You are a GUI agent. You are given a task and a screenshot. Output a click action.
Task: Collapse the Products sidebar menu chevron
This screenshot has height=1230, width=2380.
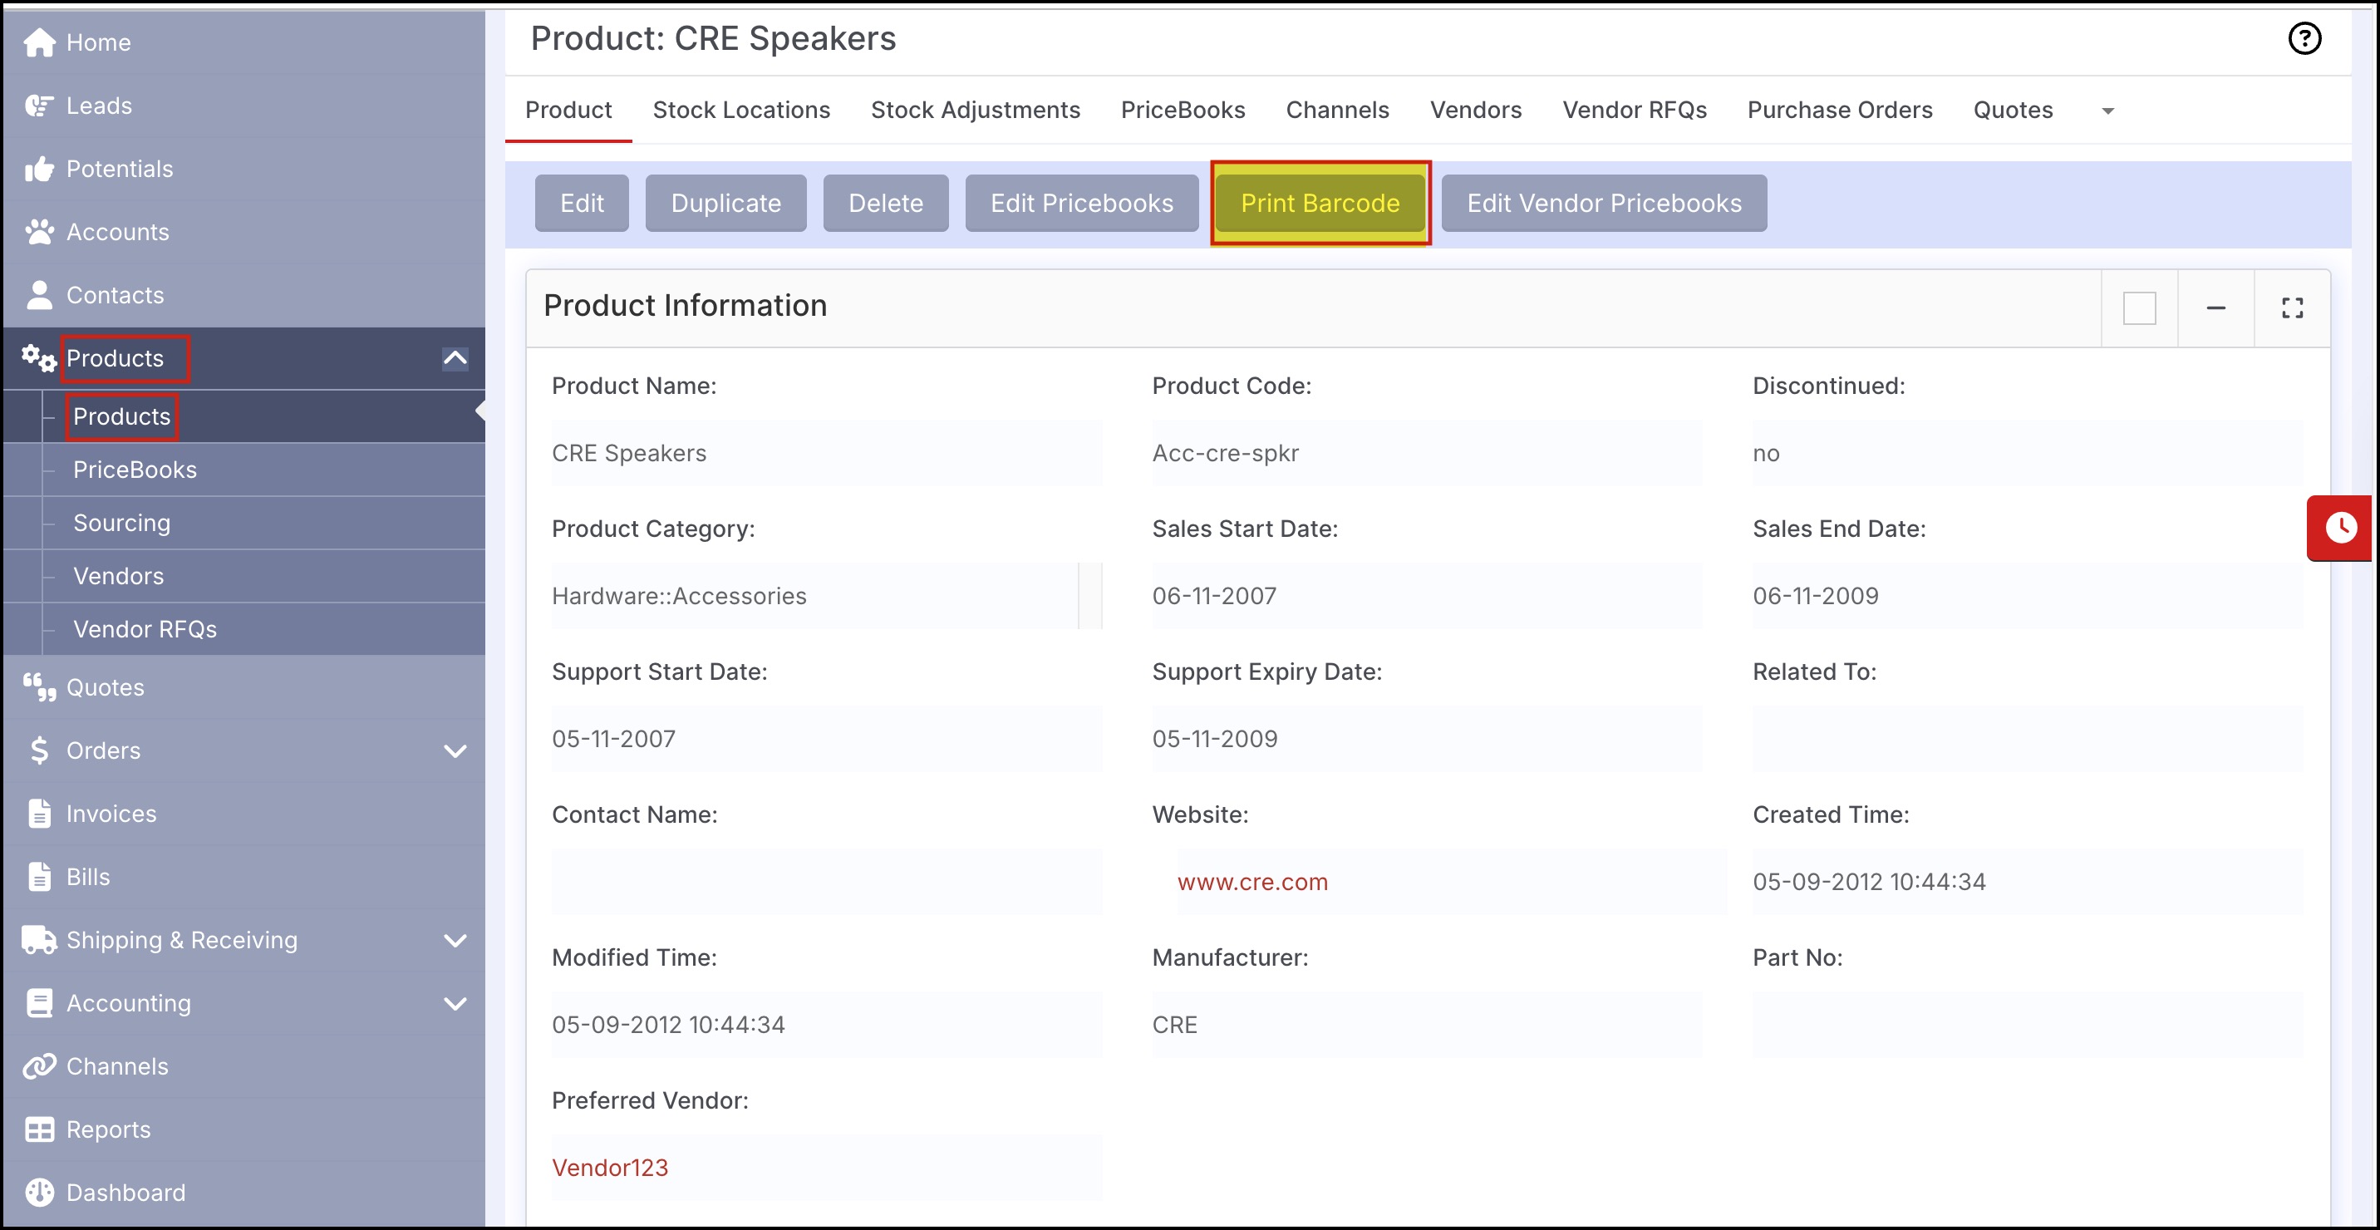click(455, 358)
